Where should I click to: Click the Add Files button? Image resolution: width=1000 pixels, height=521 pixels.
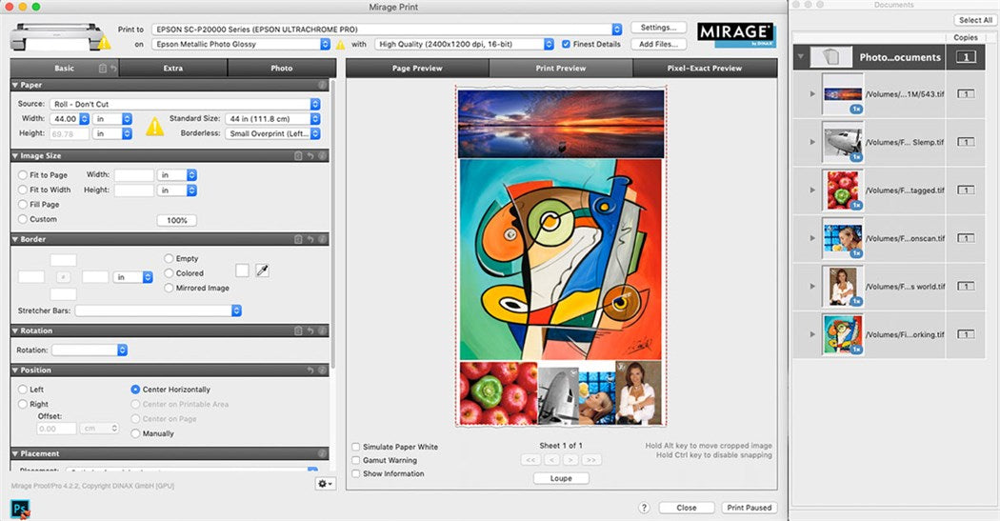coord(658,44)
